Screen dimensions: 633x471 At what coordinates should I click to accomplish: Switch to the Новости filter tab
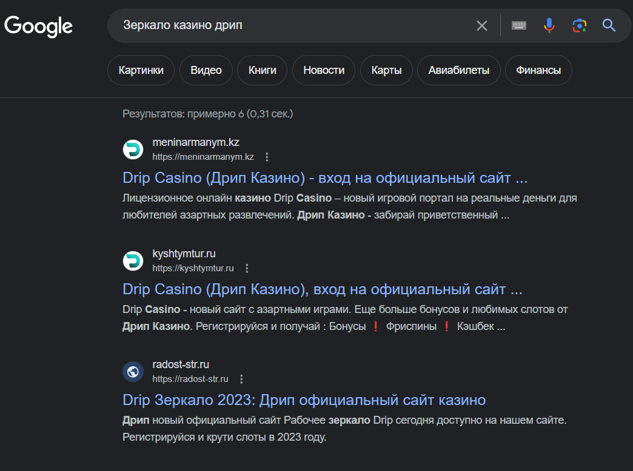click(x=324, y=70)
